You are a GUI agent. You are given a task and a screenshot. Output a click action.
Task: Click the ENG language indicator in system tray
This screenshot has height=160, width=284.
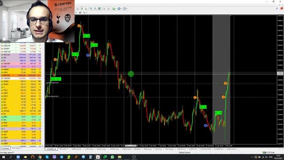click(x=271, y=157)
